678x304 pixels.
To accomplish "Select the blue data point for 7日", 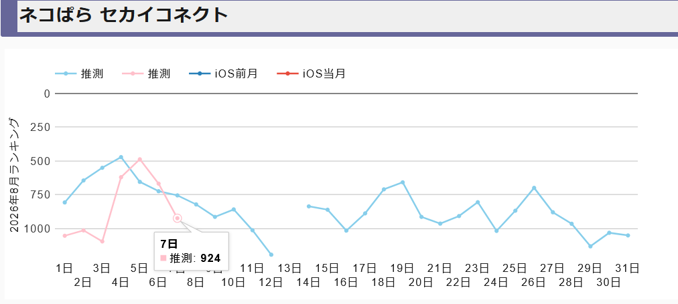I will (178, 195).
